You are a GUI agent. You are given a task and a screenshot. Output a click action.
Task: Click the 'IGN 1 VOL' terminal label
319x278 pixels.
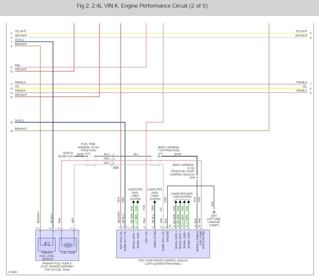click(x=146, y=237)
